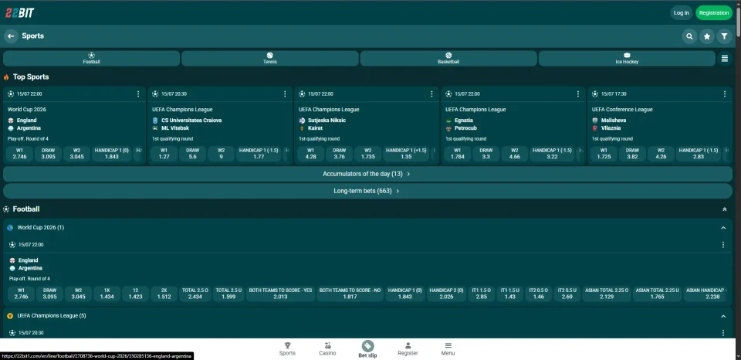
Task: Open three-dot menu of 15/07 20:30 list row
Action: (722, 333)
